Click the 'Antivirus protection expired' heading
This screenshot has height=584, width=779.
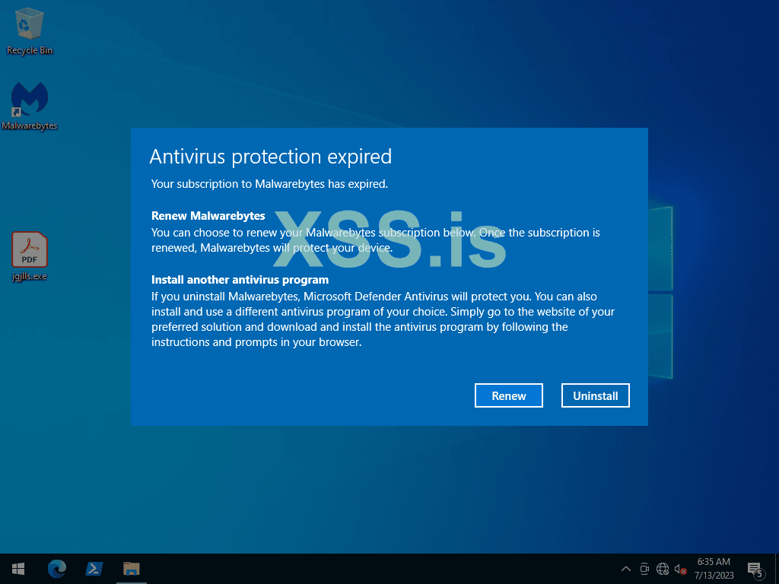coord(271,157)
